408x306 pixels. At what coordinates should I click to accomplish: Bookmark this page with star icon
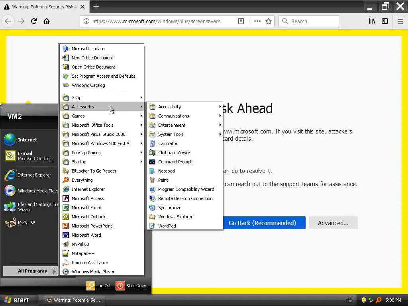[269, 21]
